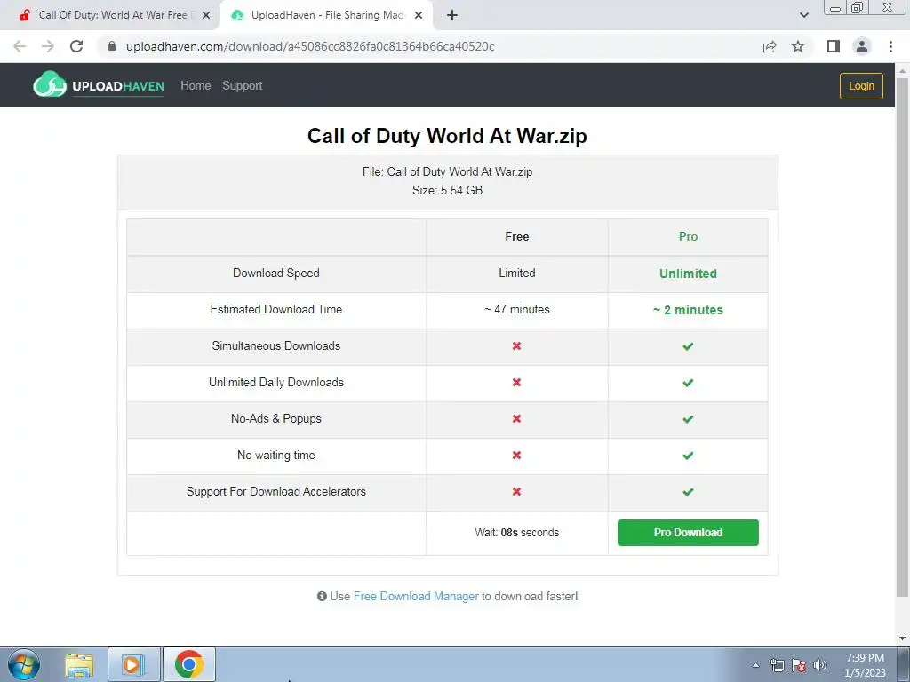Go back with browser back arrow
This screenshot has height=682, width=910.
pyautogui.click(x=20, y=46)
